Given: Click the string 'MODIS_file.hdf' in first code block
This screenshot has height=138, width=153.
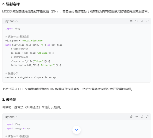Looking at the screenshot, I should 32,41.
